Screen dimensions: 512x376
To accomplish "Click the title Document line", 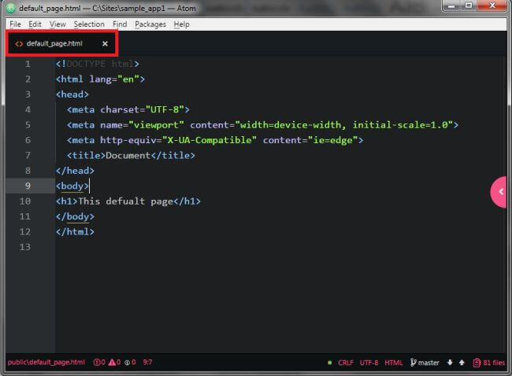I will (131, 156).
